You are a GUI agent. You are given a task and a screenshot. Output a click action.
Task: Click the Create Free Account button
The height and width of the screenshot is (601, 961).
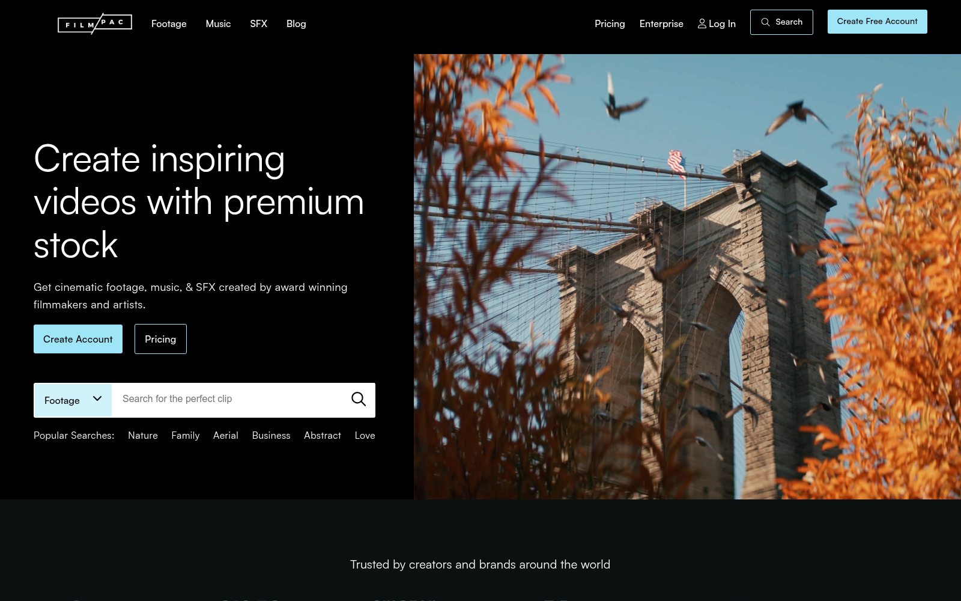pyautogui.click(x=877, y=22)
